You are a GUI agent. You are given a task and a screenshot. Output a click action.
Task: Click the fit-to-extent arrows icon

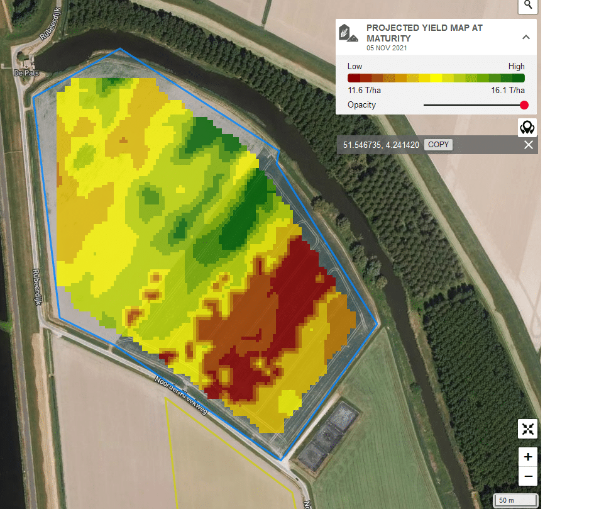(x=527, y=428)
